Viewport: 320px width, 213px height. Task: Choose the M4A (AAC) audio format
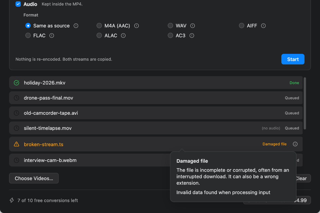99,26
